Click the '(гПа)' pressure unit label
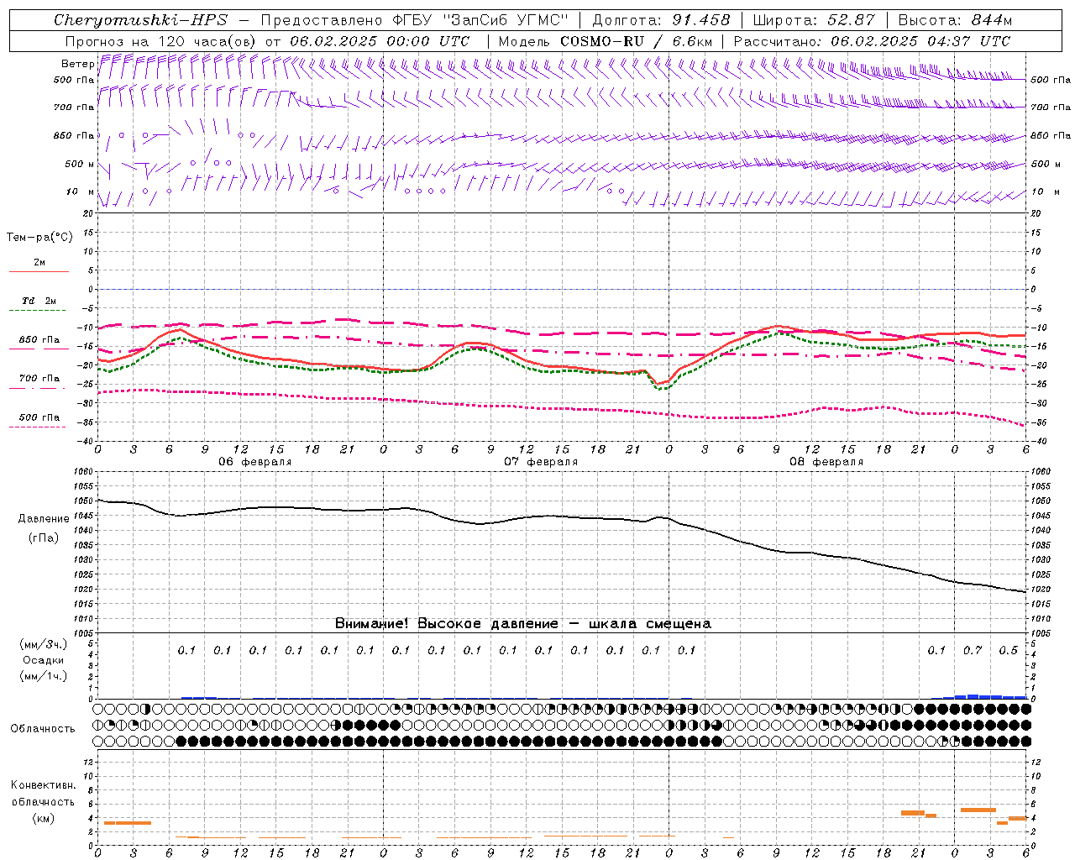The height and width of the screenshot is (860, 1075). pyautogui.click(x=44, y=537)
